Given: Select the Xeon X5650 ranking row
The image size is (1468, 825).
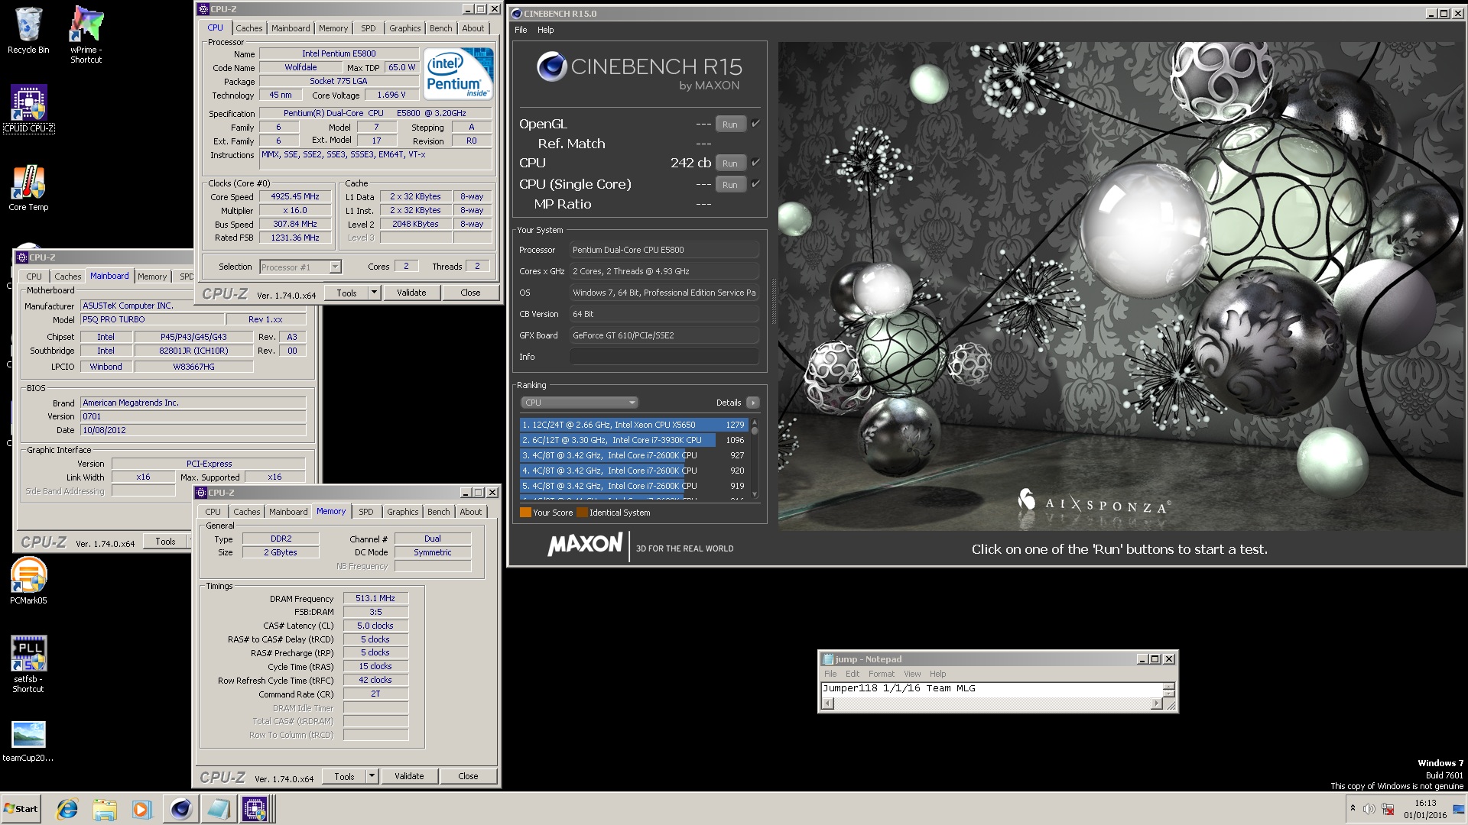Looking at the screenshot, I should pyautogui.click(x=632, y=425).
